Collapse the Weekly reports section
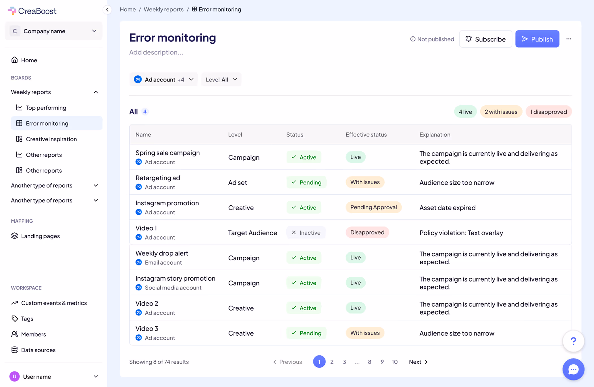594x387 pixels. point(96,92)
